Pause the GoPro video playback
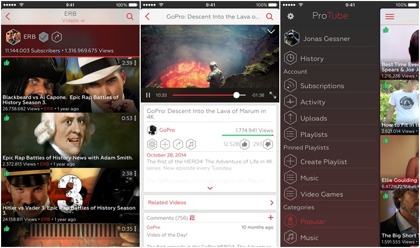The width and height of the screenshot is (420, 248). point(148,95)
